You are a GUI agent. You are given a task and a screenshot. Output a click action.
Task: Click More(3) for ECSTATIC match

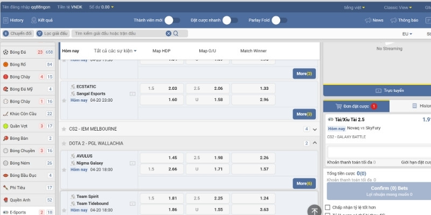(304, 114)
